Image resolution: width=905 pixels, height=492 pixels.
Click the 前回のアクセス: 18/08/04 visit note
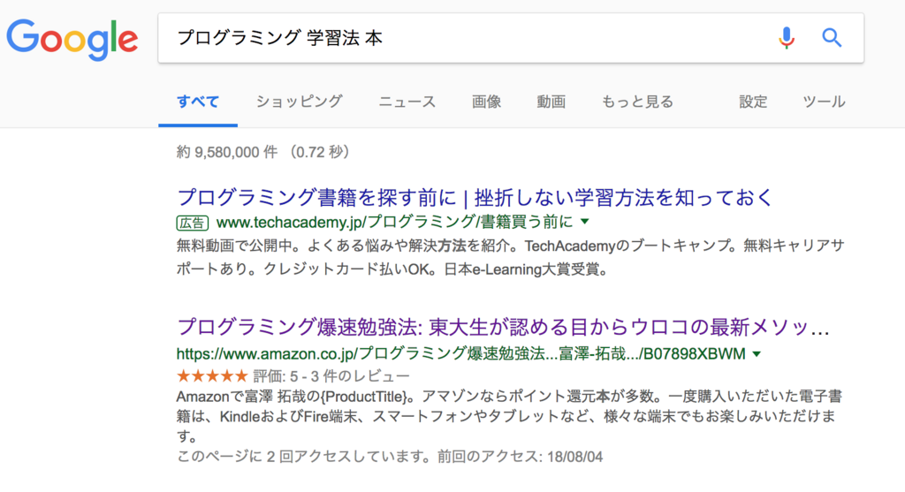tap(520, 457)
